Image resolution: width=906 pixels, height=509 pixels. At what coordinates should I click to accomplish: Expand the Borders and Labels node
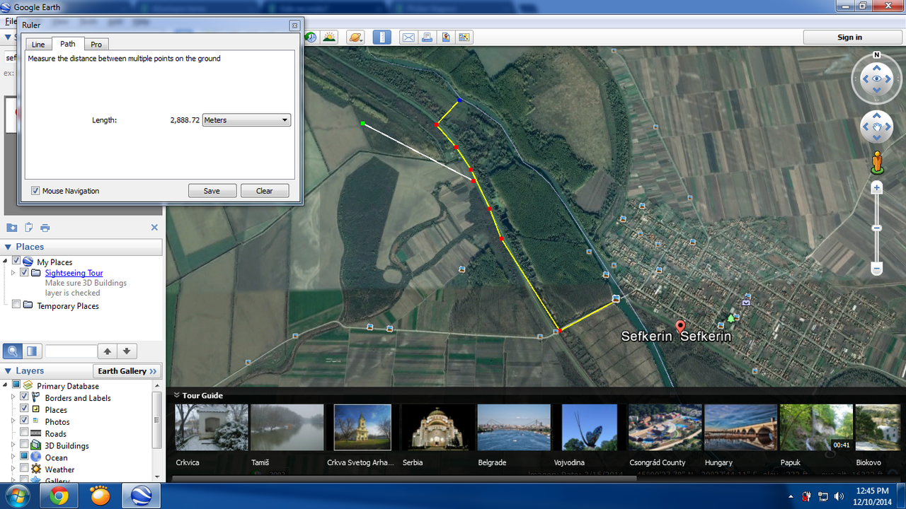(13, 397)
